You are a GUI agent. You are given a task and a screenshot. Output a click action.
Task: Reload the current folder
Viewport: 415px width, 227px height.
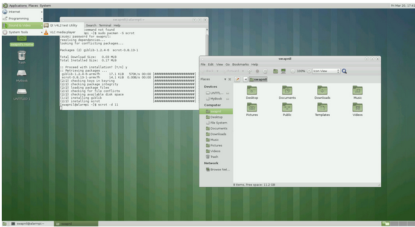(x=265, y=71)
